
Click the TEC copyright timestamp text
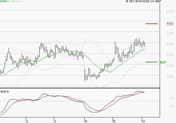coord(143,1)
